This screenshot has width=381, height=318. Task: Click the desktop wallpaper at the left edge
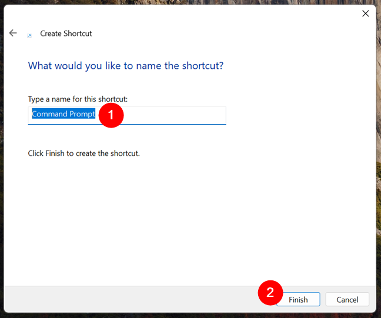[x=2, y=158]
